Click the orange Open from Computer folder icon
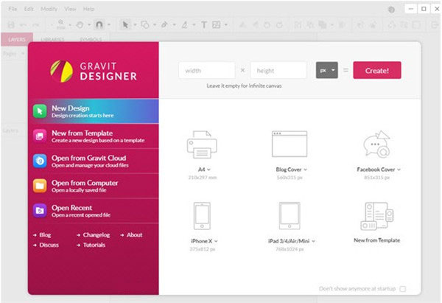Screen dimensions: 442x303 pyautogui.click(x=40, y=186)
